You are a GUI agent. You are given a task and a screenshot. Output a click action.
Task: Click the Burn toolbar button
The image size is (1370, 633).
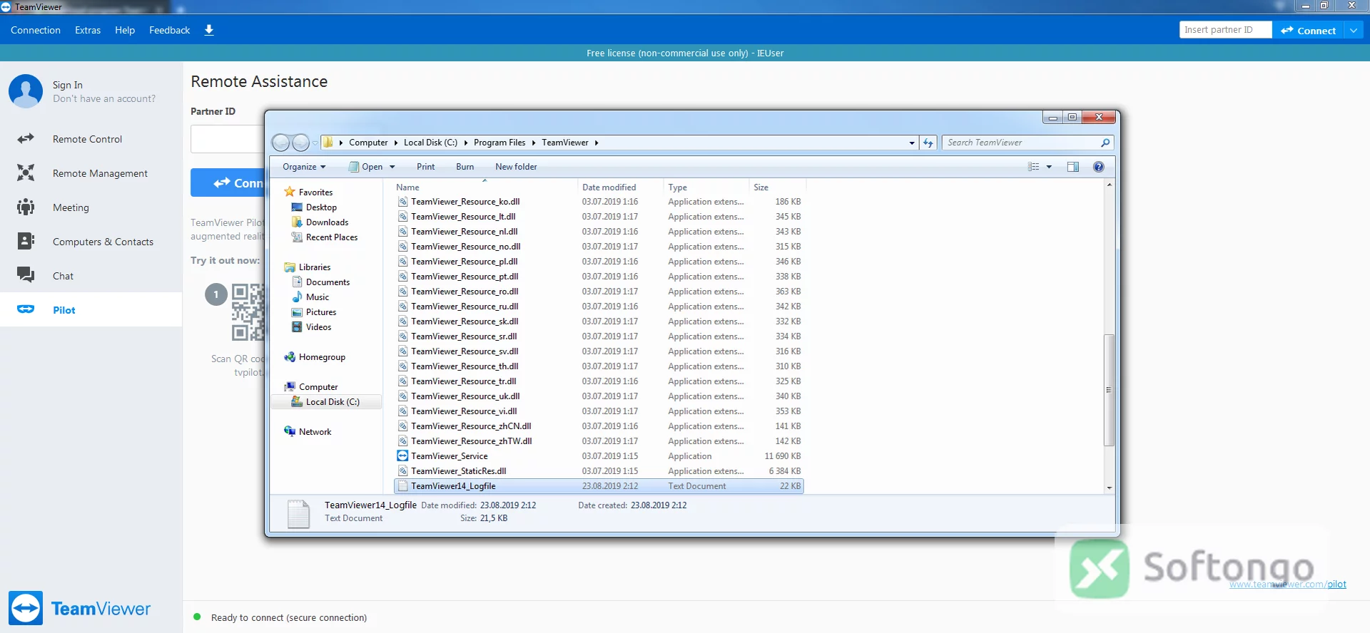[x=465, y=167]
